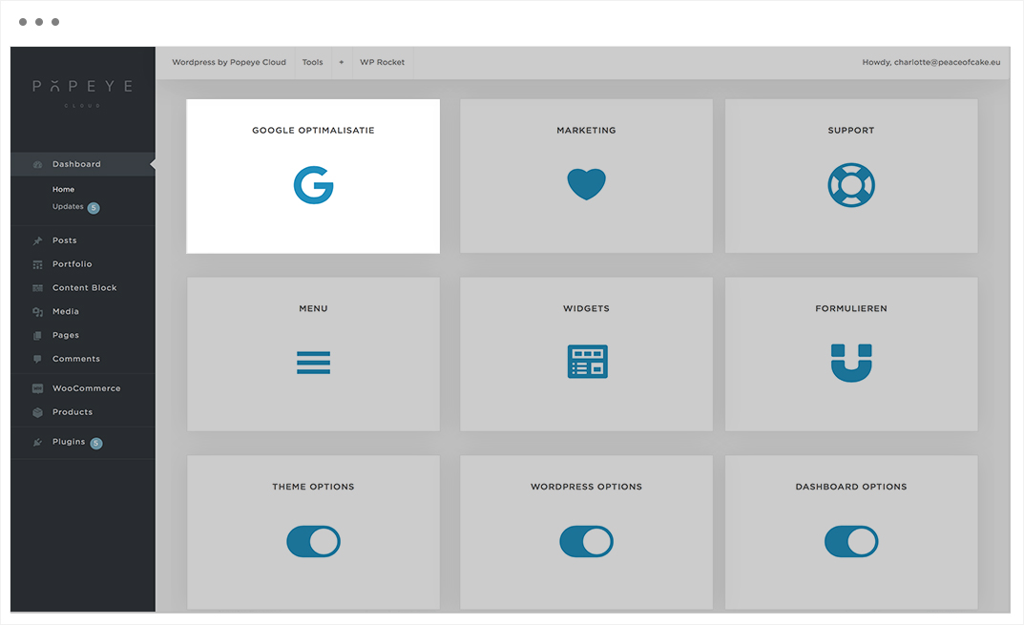
Task: Toggle the WordPress Options switch
Action: pyautogui.click(x=587, y=541)
